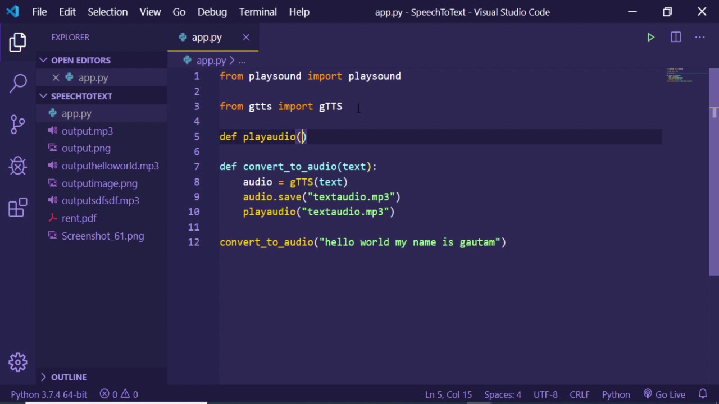Screen dimensions: 719x404
Task: Select the Python 3.7.4 64-bit interpreter
Action: pos(49,394)
